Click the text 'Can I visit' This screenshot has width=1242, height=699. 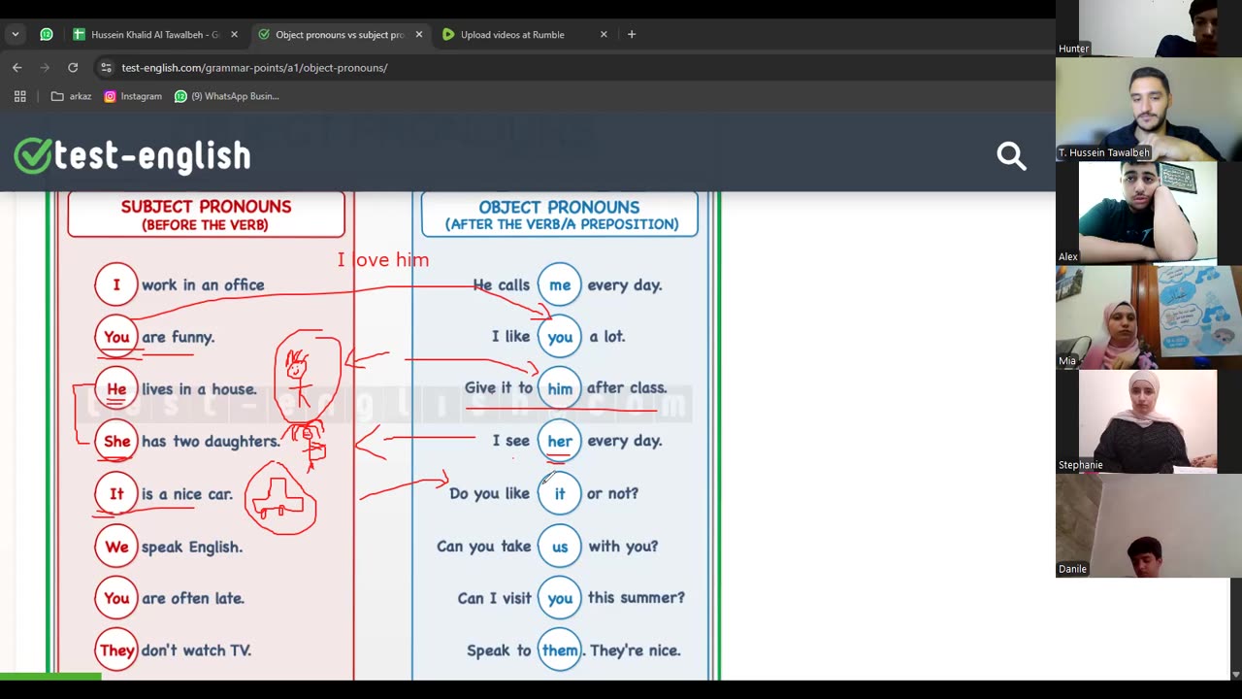coord(495,598)
